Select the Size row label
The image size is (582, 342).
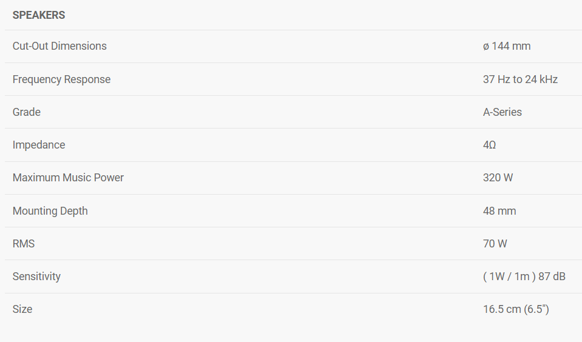click(x=22, y=309)
